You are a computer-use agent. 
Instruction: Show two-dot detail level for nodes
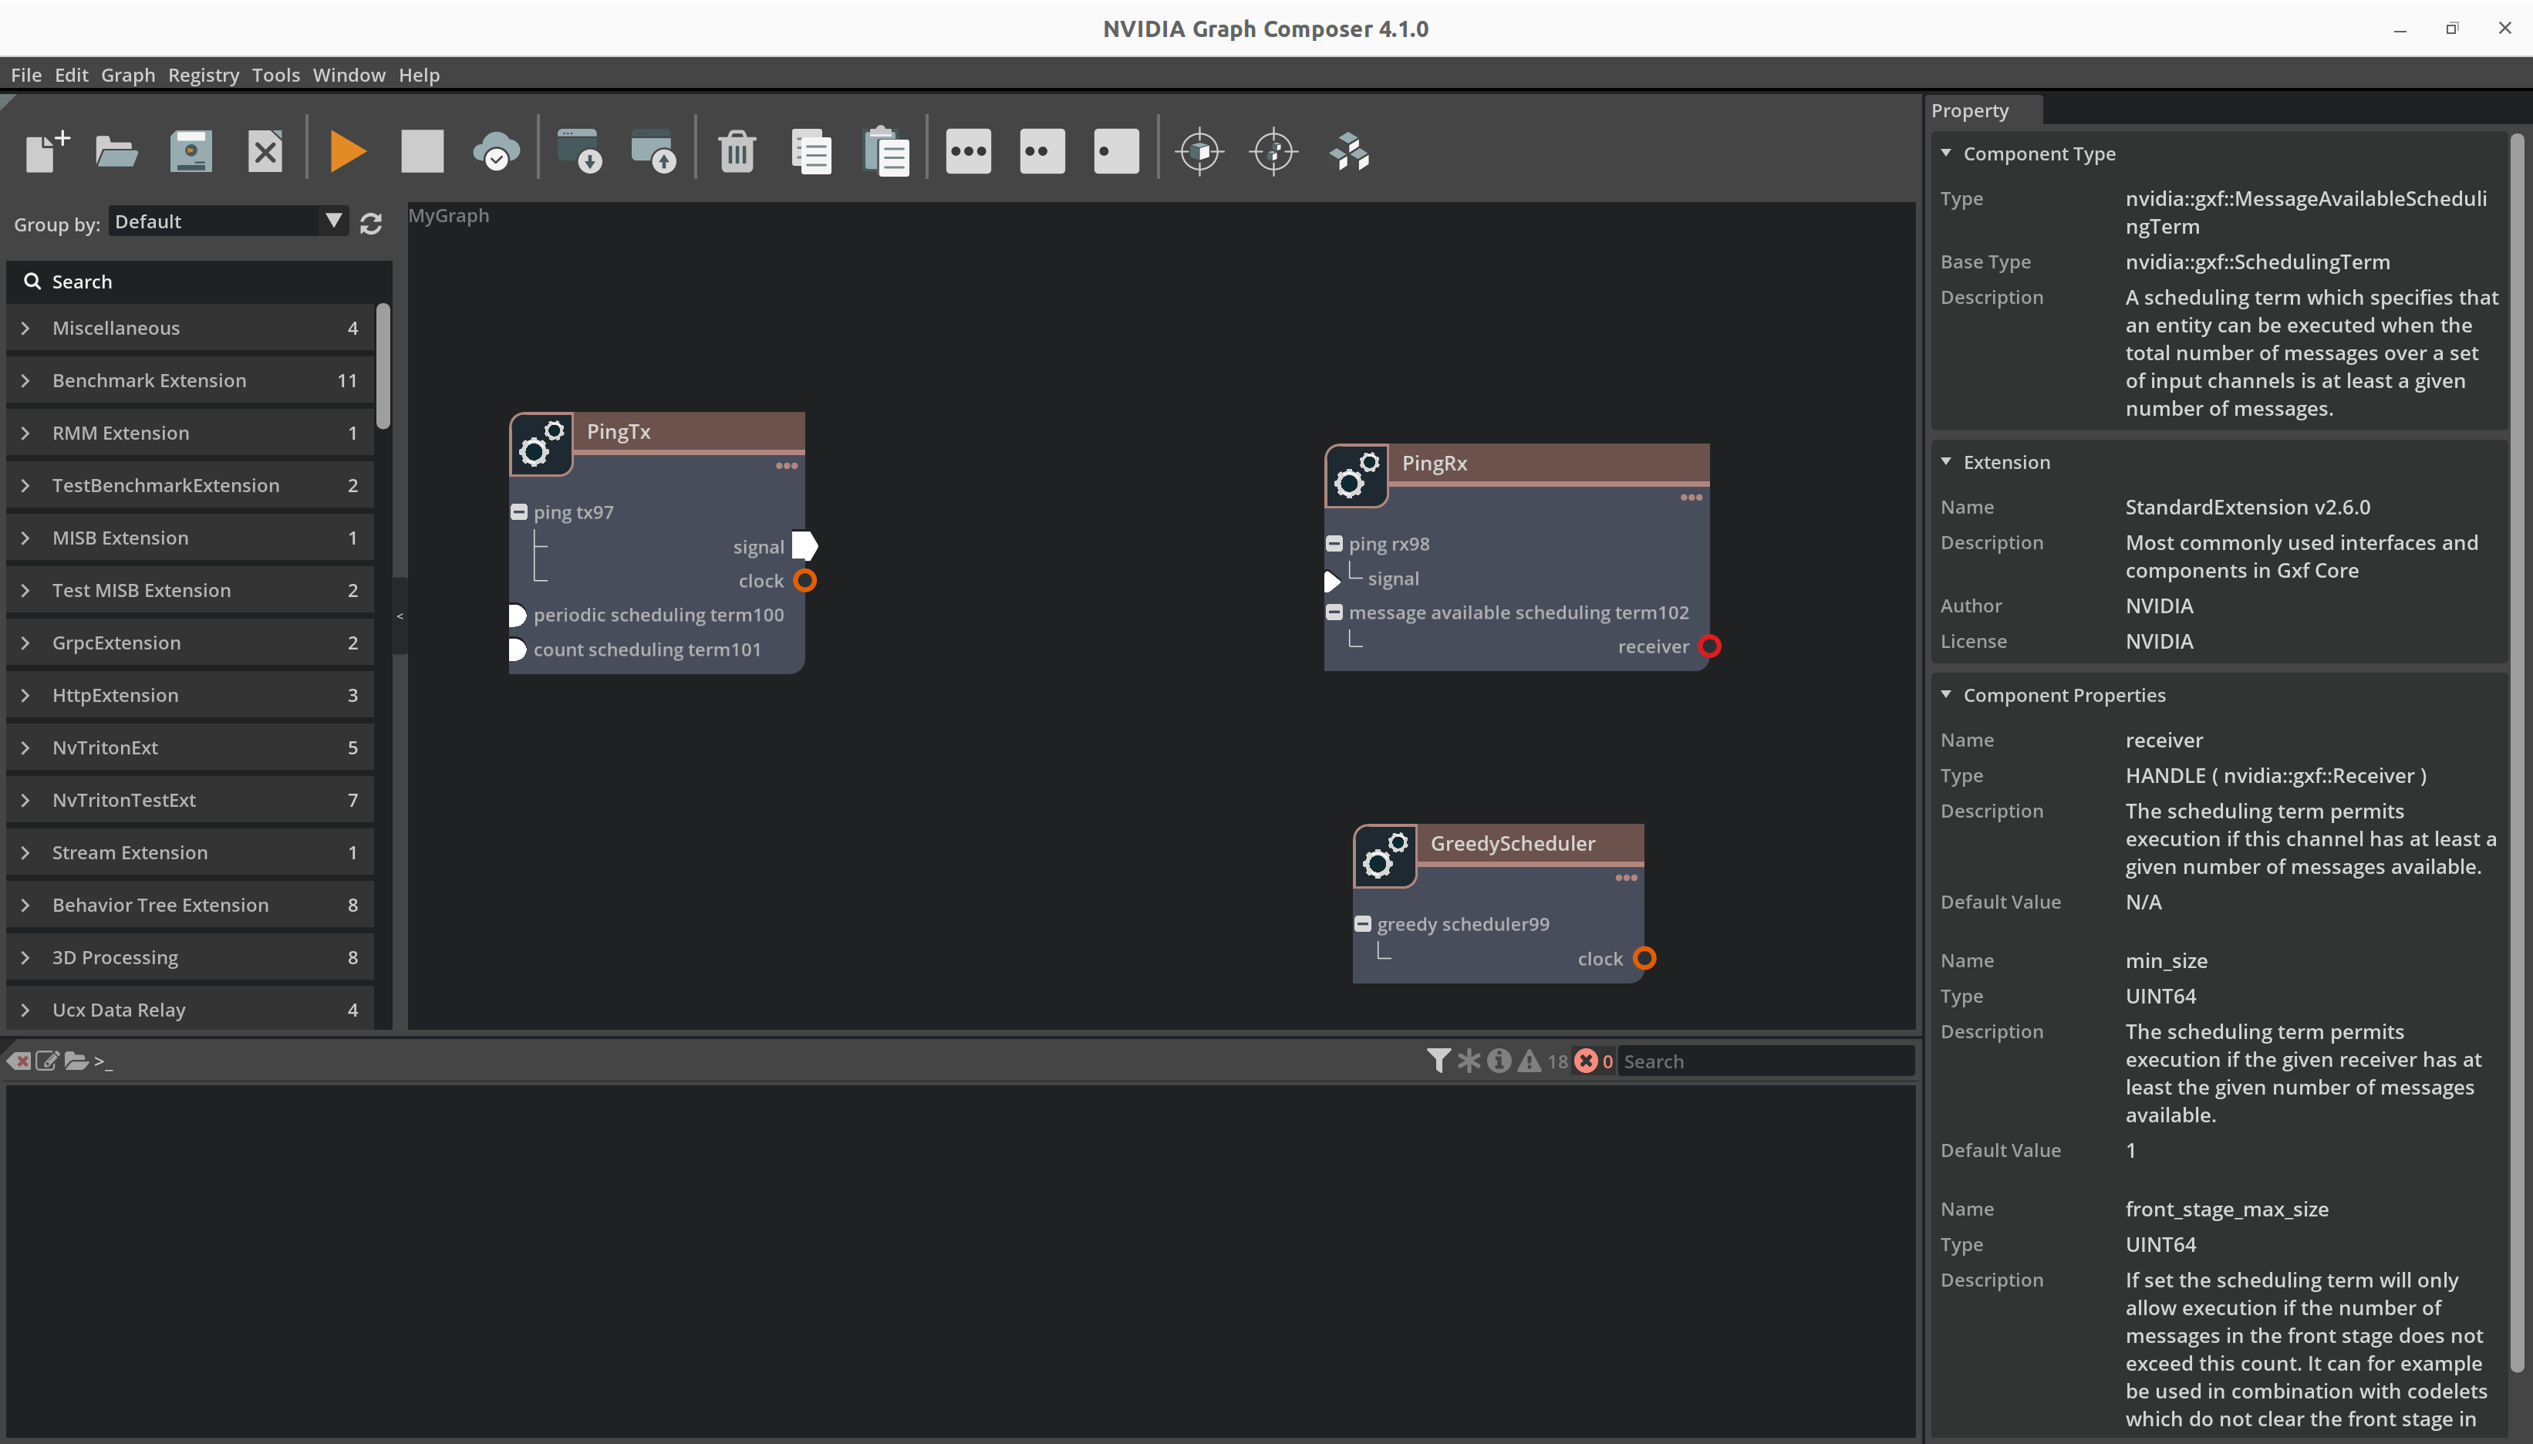point(1042,152)
